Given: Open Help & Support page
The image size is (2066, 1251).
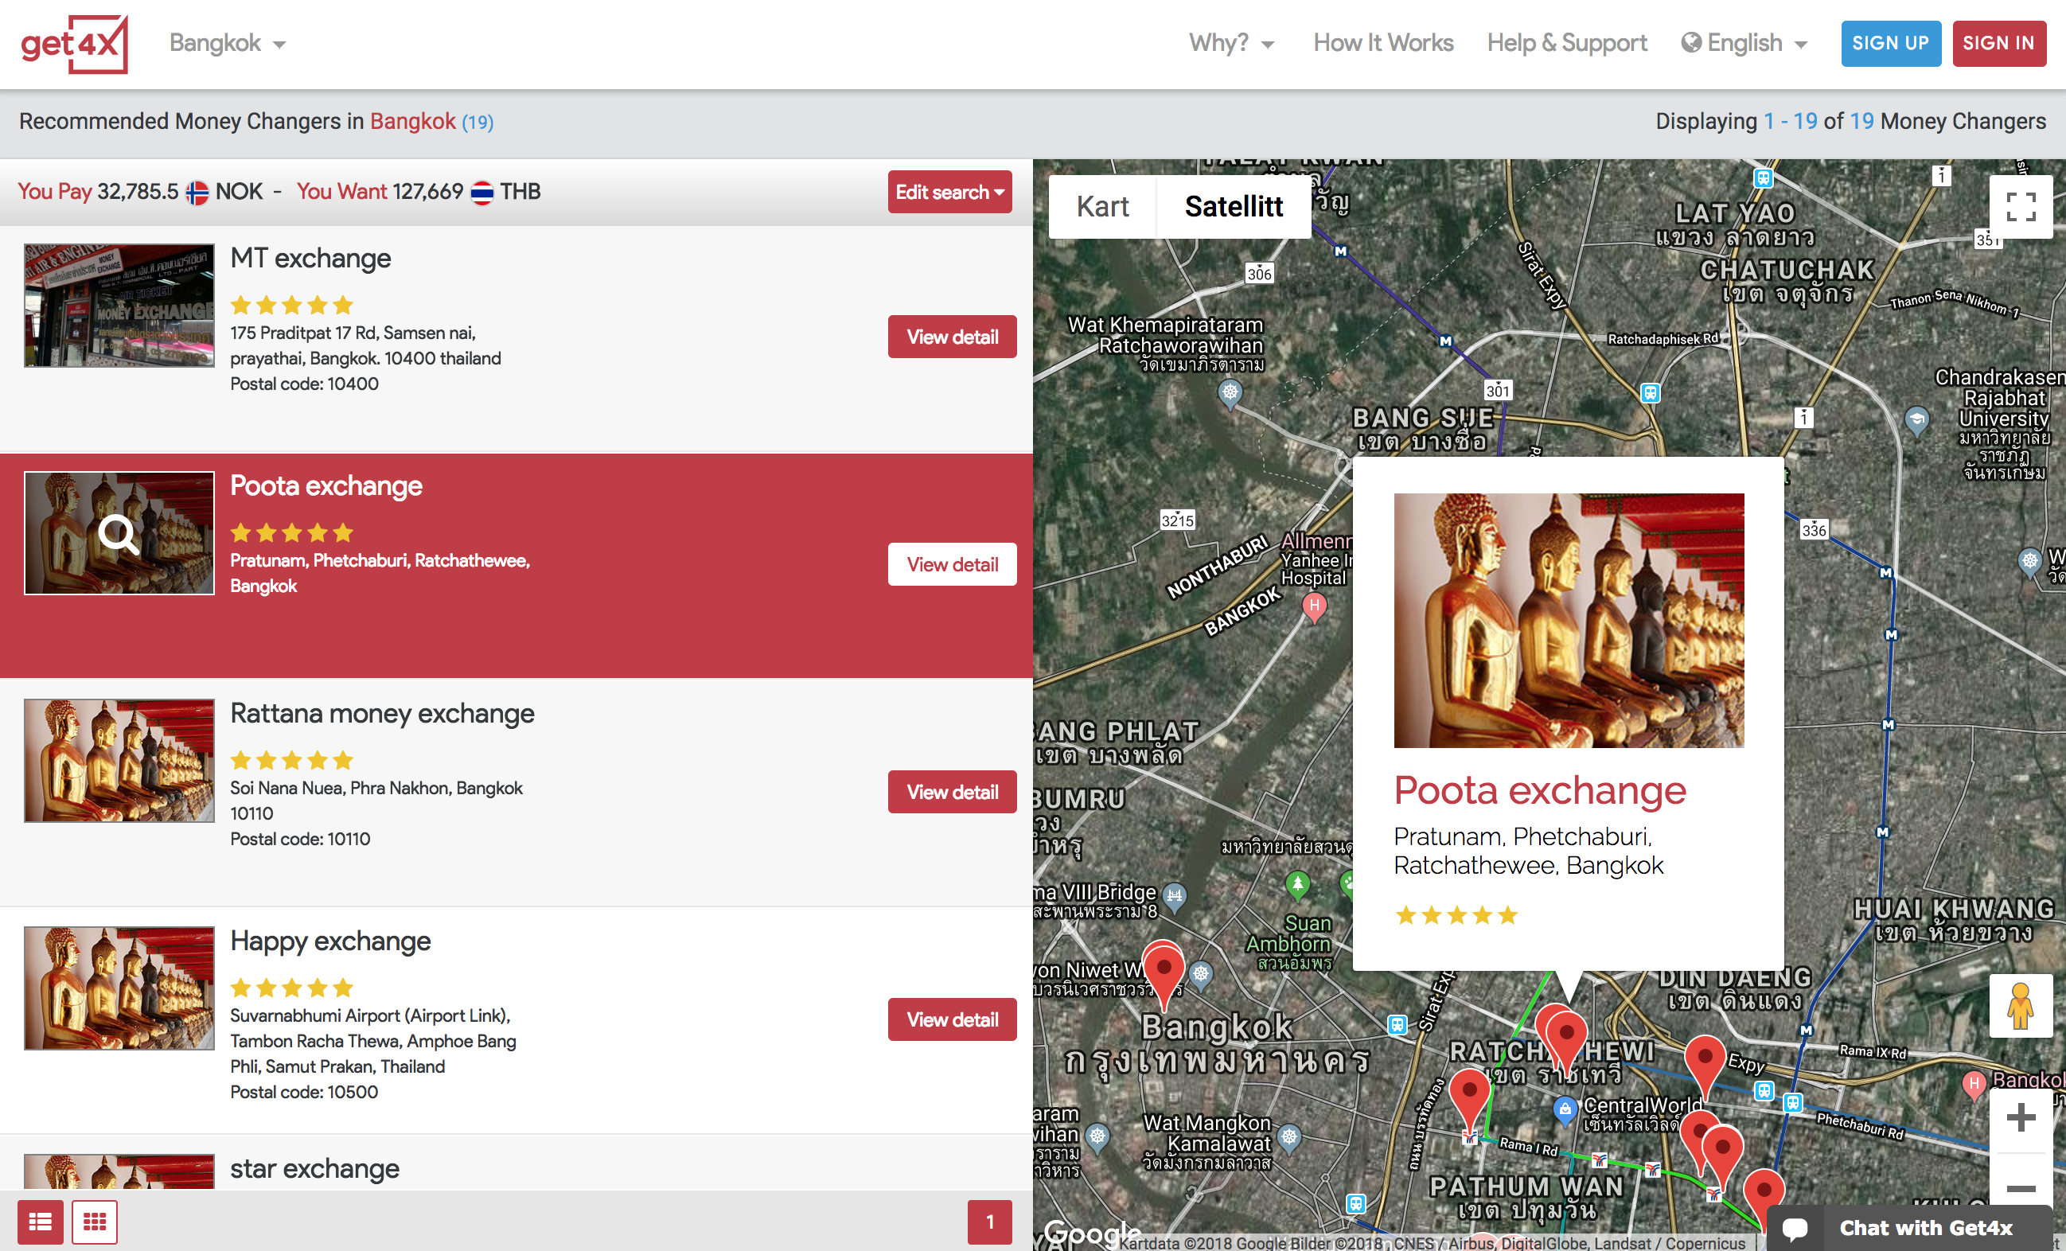Looking at the screenshot, I should pyautogui.click(x=1567, y=43).
